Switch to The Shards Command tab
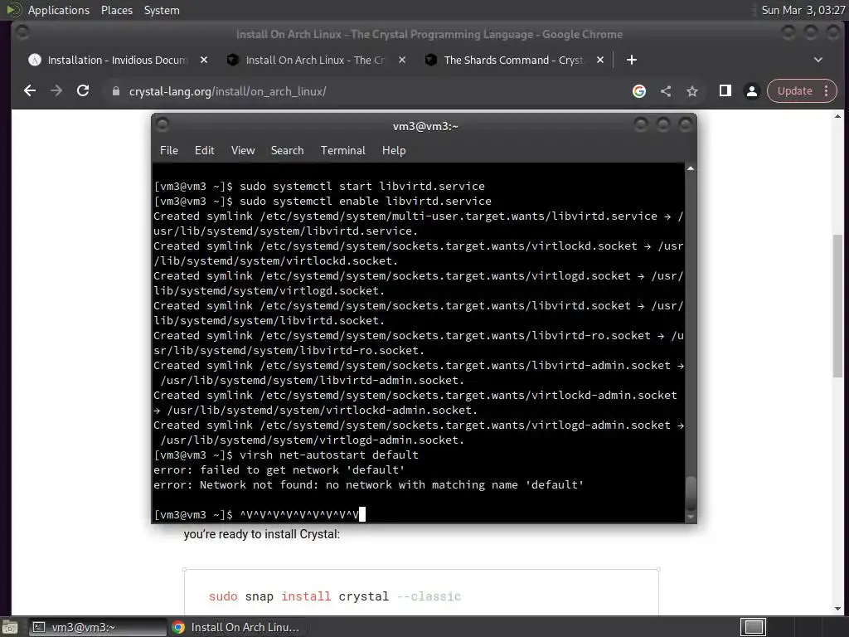The width and height of the screenshot is (849, 637). click(x=513, y=60)
